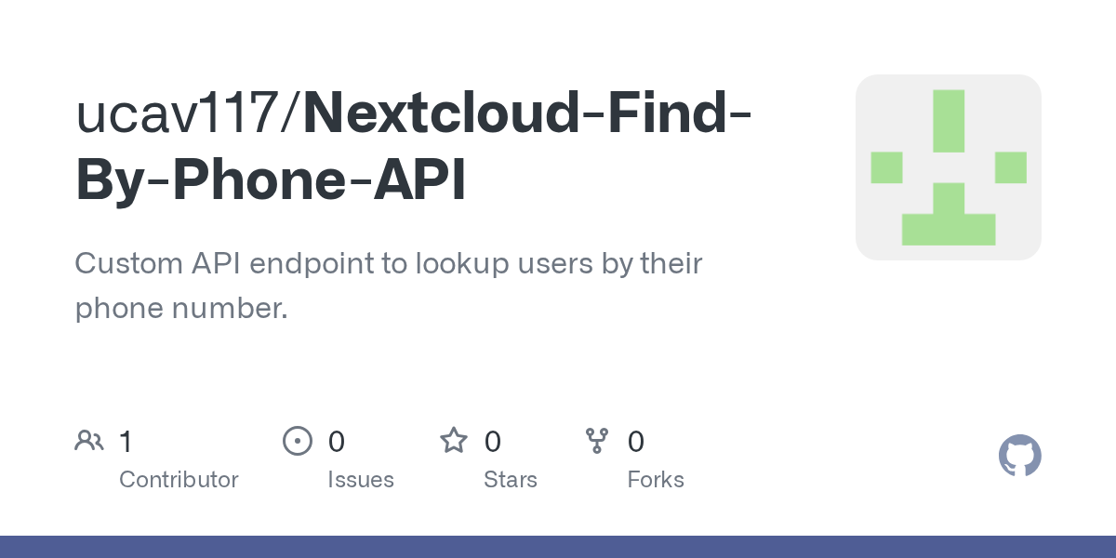
Task: Select the issues count number 0
Action: coord(337,441)
